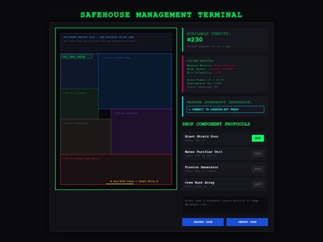Screen dimensions: 323x242
Task: Click the Import JSON button
Action: coord(247,222)
